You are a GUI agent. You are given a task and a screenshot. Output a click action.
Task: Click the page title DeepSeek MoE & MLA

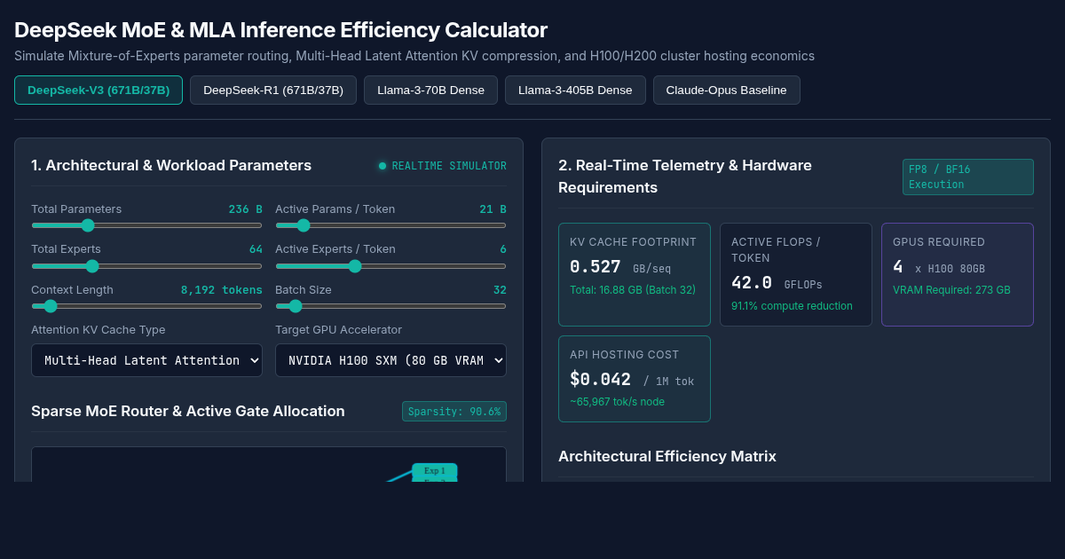280,30
